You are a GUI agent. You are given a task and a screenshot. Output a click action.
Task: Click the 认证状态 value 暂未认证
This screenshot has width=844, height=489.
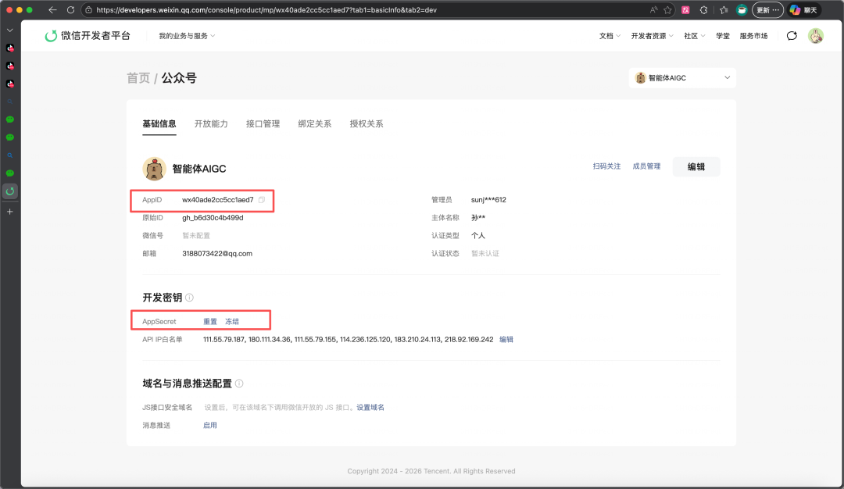(x=485, y=253)
